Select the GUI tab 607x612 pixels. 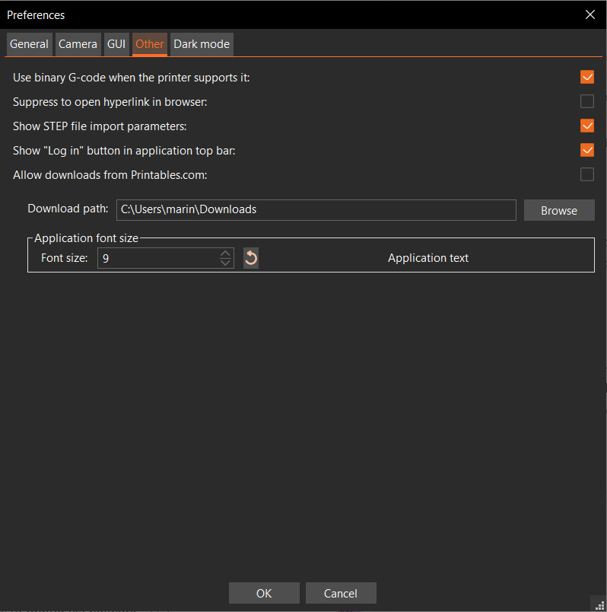point(116,44)
